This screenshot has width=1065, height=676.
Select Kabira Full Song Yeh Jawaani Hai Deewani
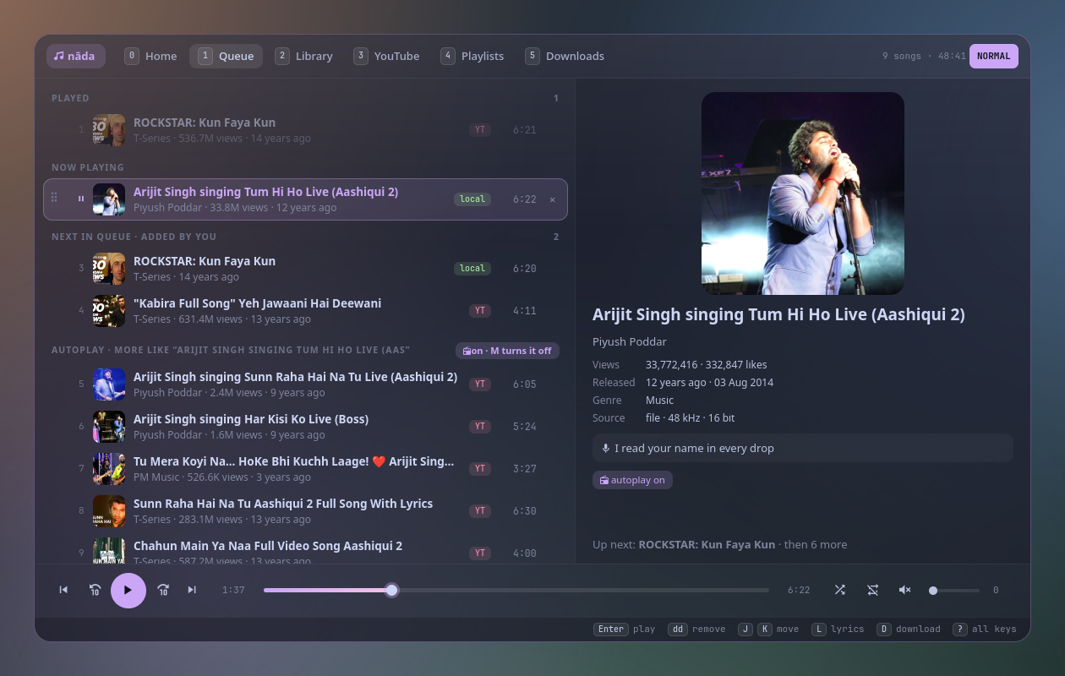tap(305, 311)
